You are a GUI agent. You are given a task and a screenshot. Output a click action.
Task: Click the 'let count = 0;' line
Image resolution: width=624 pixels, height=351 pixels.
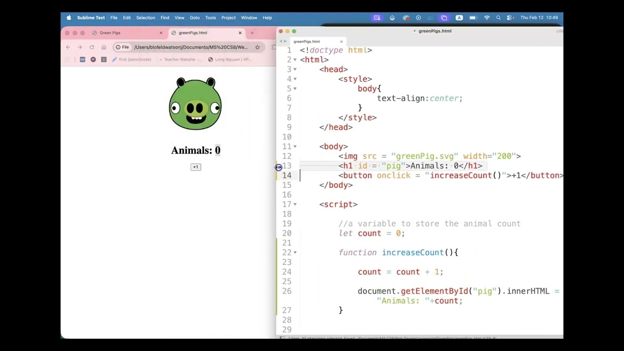[x=371, y=234]
